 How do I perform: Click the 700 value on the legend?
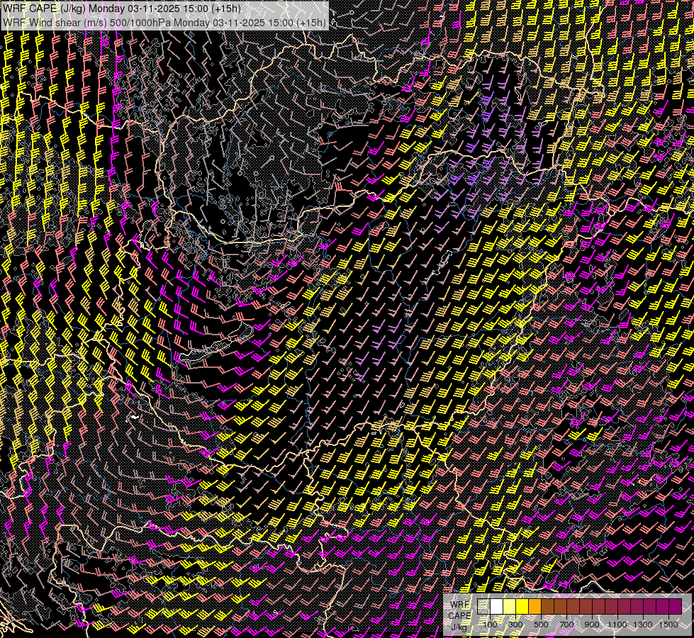566,625
